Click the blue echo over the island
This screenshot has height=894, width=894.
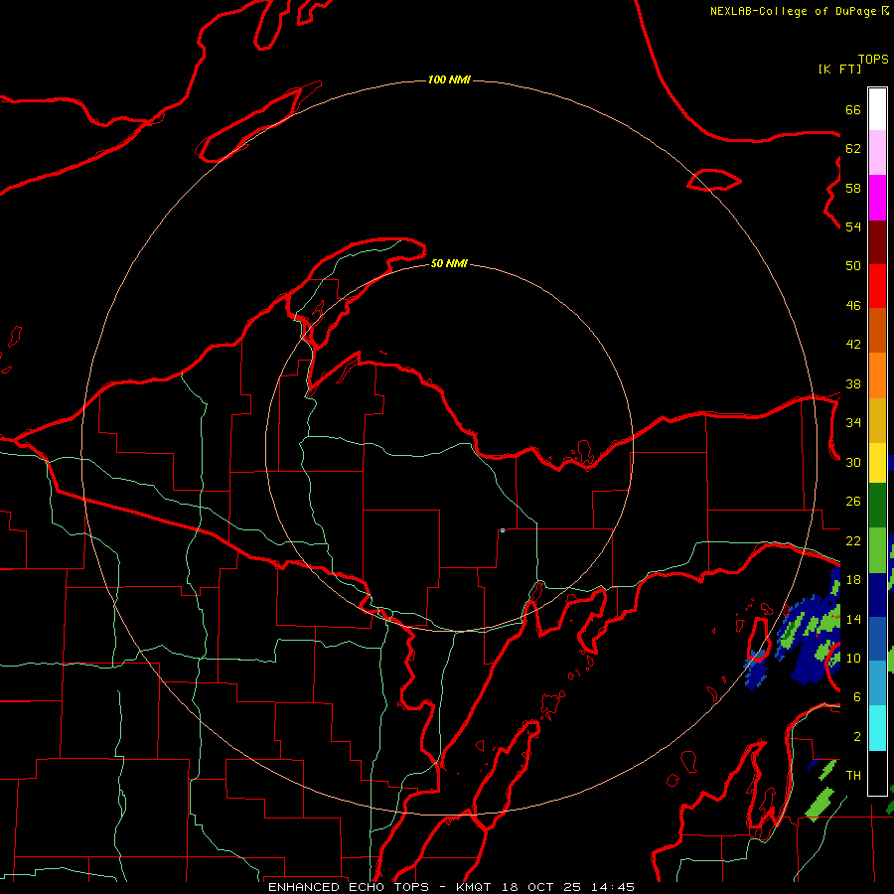[755, 669]
